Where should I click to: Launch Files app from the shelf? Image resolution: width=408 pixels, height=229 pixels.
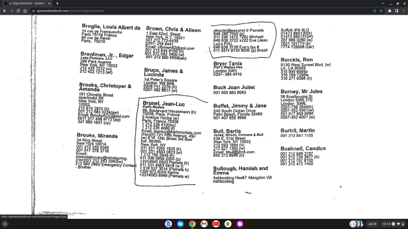[181, 224]
